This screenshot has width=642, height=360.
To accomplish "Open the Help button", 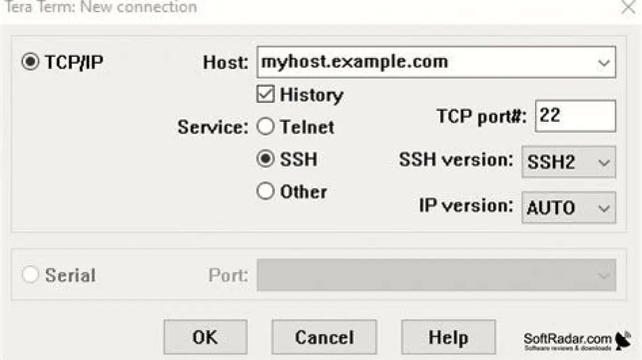I will 448,338.
